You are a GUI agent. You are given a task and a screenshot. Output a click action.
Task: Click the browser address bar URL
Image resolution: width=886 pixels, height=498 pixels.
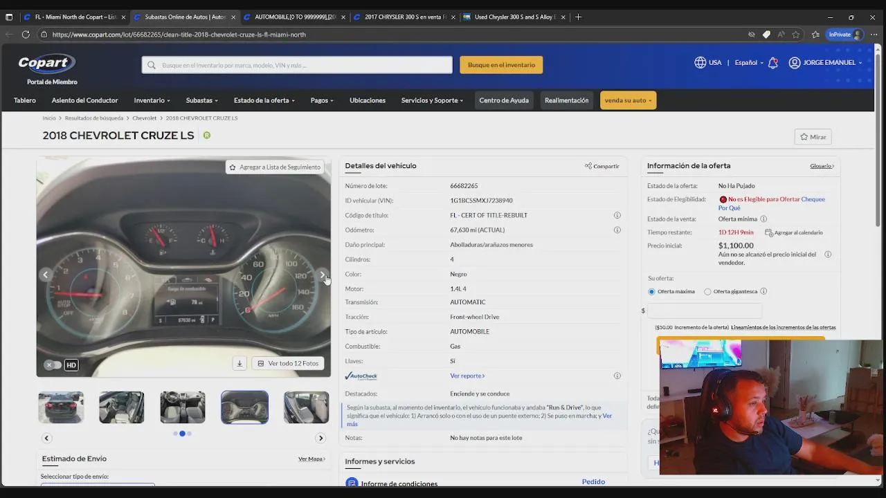coord(179,35)
